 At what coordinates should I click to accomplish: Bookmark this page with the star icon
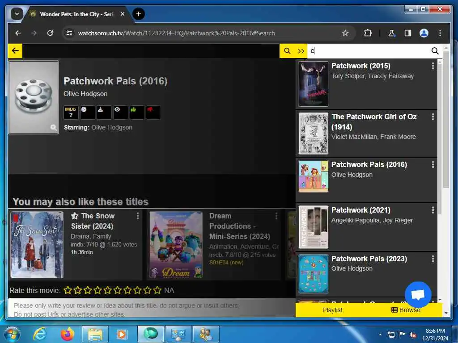click(345, 33)
